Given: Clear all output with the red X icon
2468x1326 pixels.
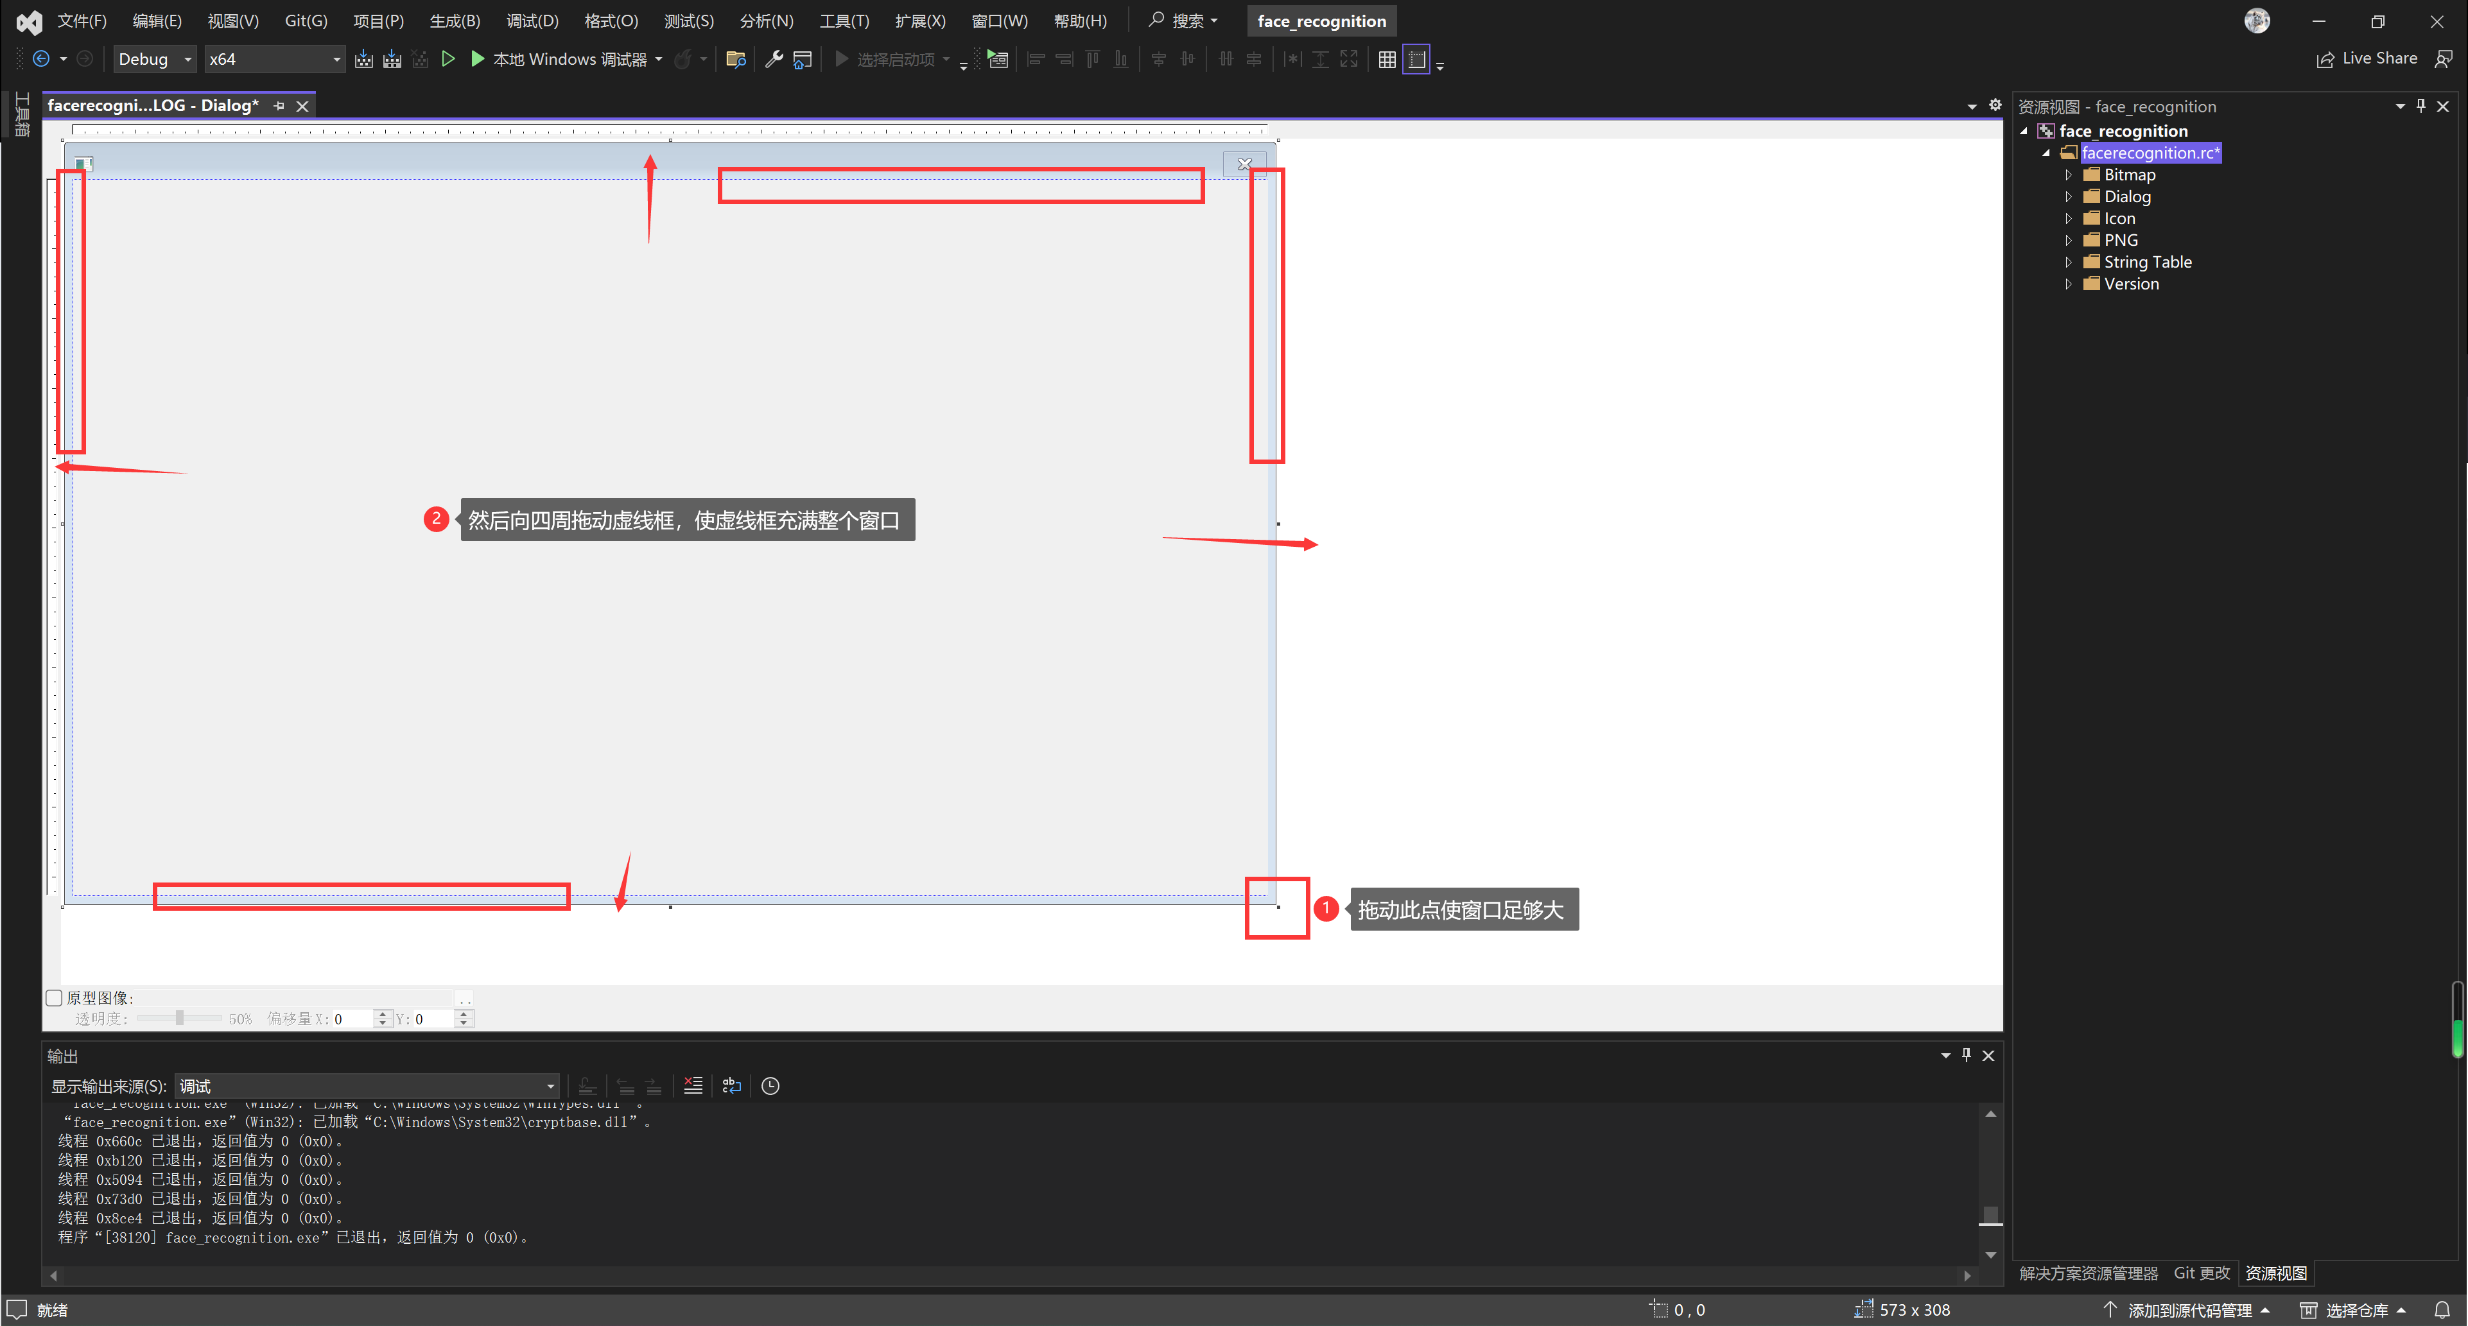Looking at the screenshot, I should [x=693, y=1085].
